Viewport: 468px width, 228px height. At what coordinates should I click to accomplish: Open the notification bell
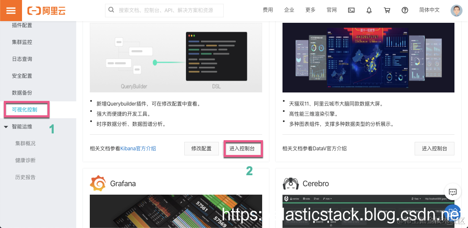[x=369, y=10]
